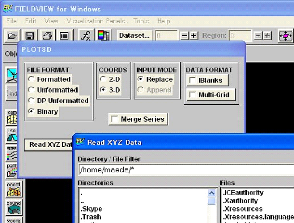The image size is (294, 223).
Task: Click the print icon in toolbar
Action: point(46,36)
